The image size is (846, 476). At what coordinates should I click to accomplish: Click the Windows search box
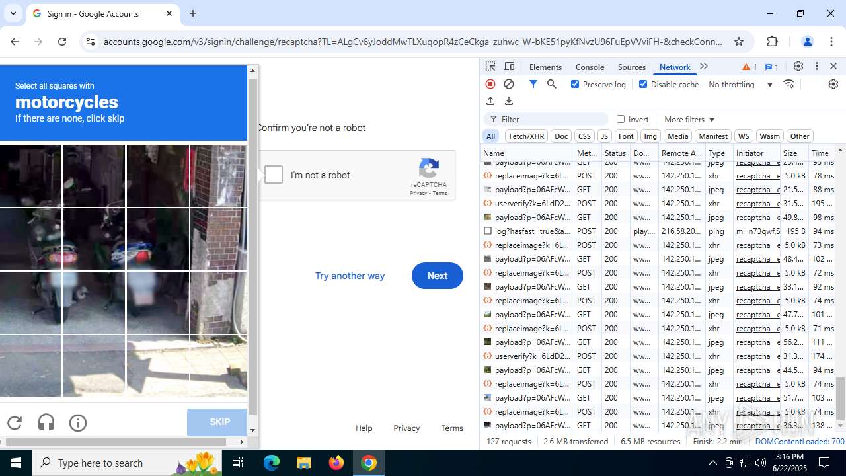(x=126, y=463)
